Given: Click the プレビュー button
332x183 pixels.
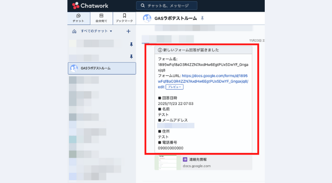Looking at the screenshot, I should click(x=174, y=87).
